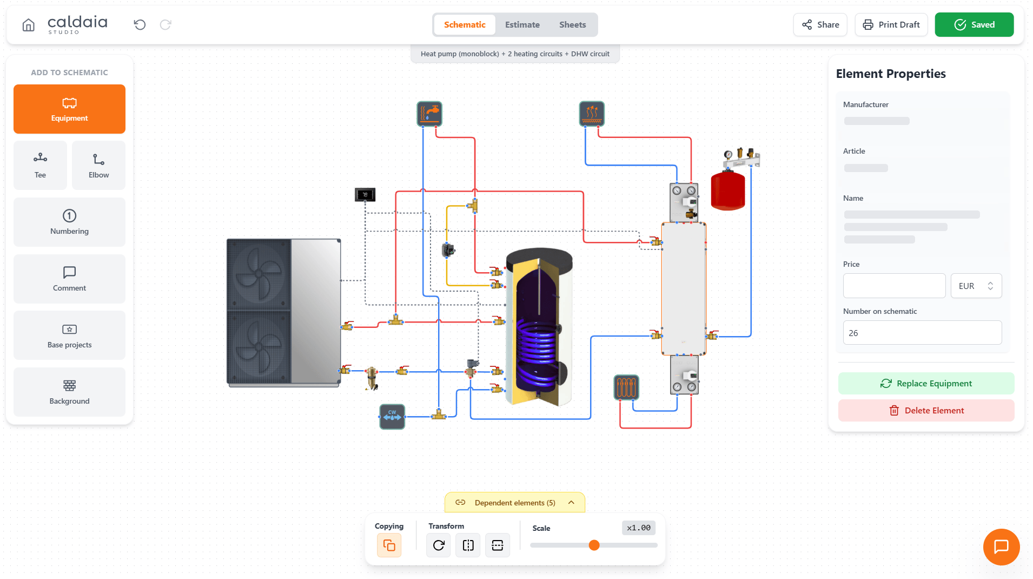The image size is (1033, 579).
Task: Go to home via house icon
Action: click(28, 25)
